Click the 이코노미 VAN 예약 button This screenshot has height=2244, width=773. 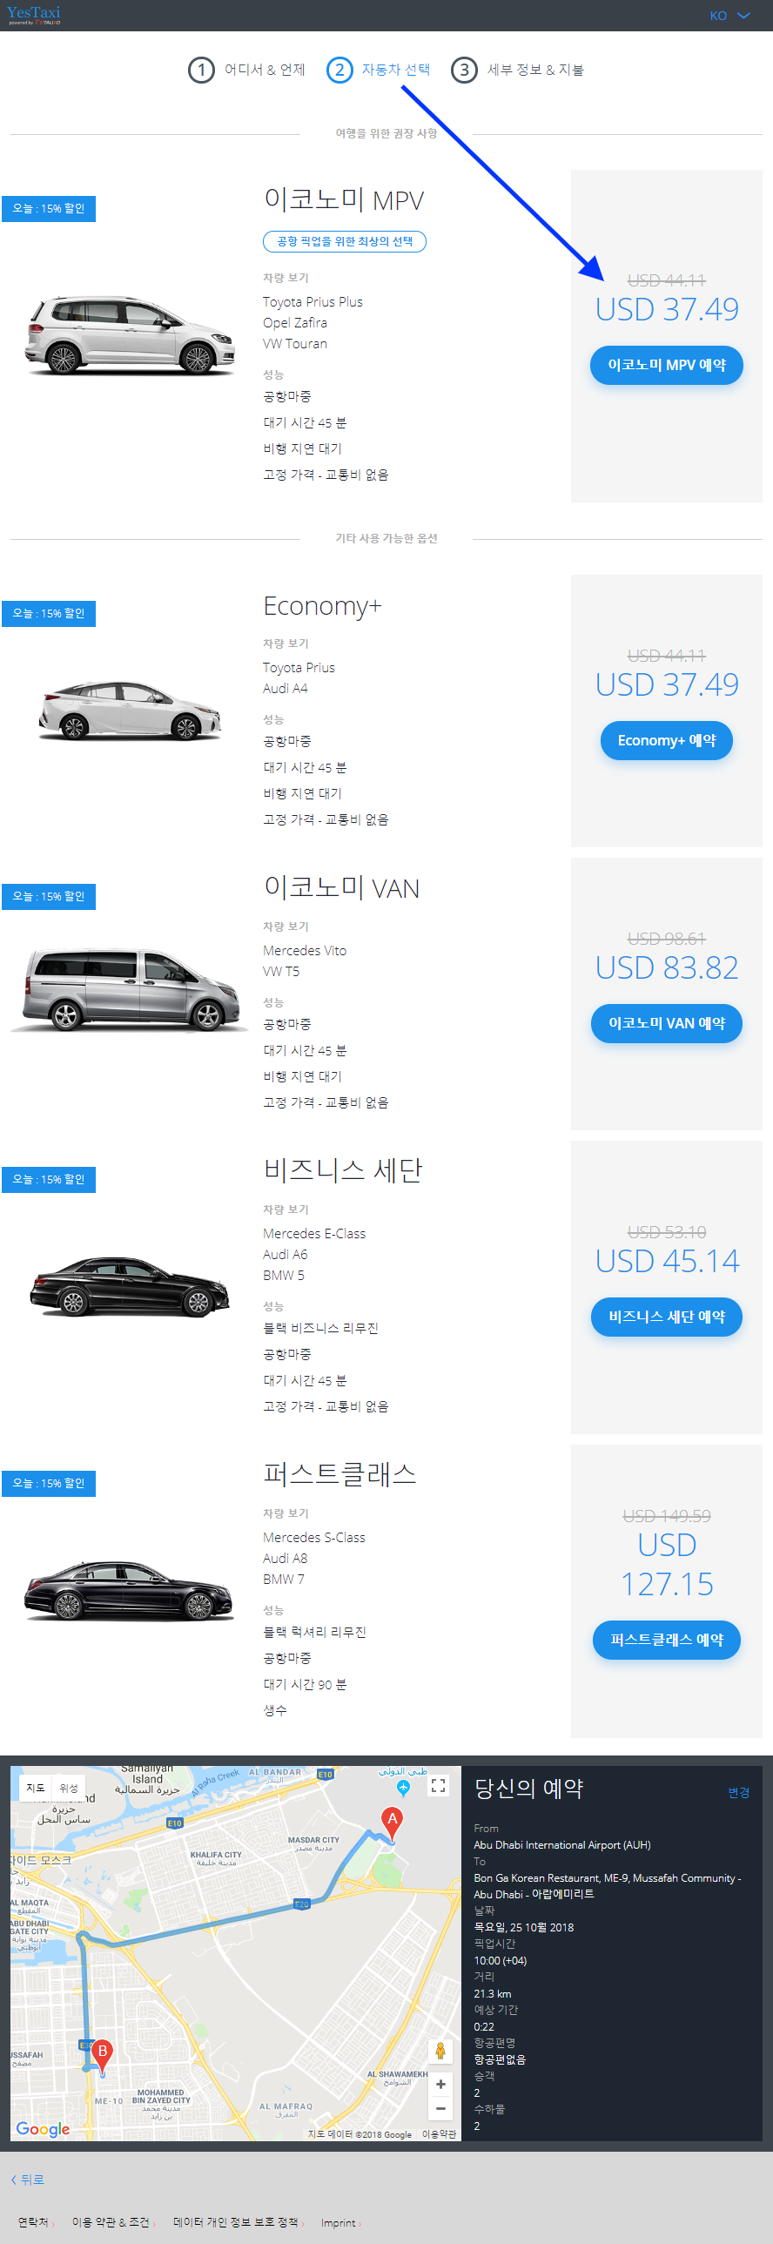pos(667,1023)
